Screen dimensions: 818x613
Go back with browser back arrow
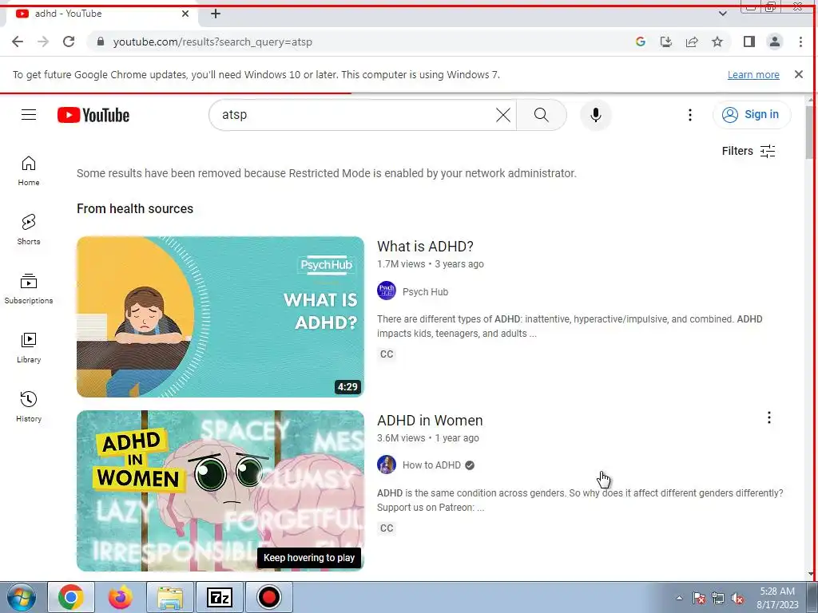pos(18,42)
